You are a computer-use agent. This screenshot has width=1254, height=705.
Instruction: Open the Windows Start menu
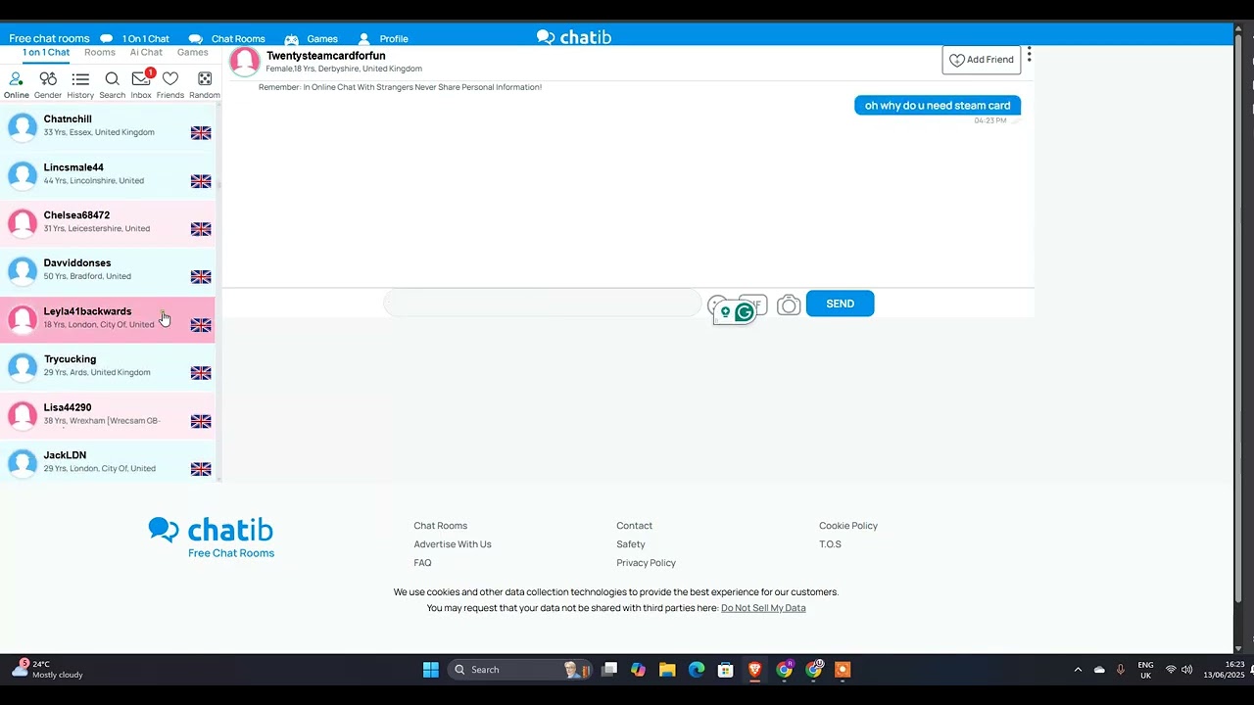pos(431,670)
